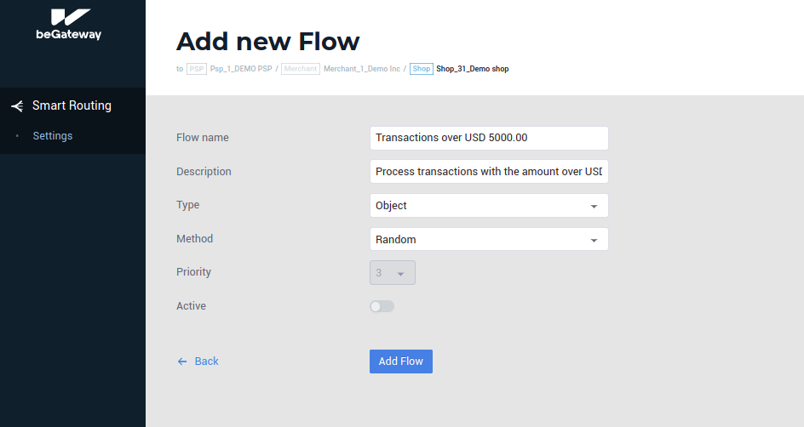
Task: Click the Merchant breadcrumb badge
Action: (300, 69)
